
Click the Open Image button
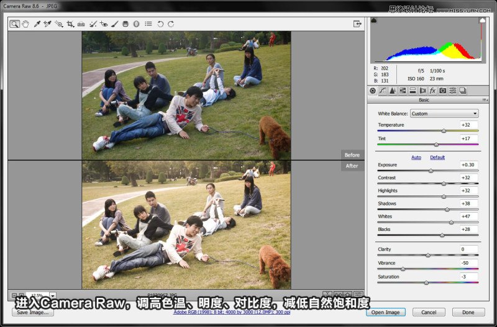[386, 312]
